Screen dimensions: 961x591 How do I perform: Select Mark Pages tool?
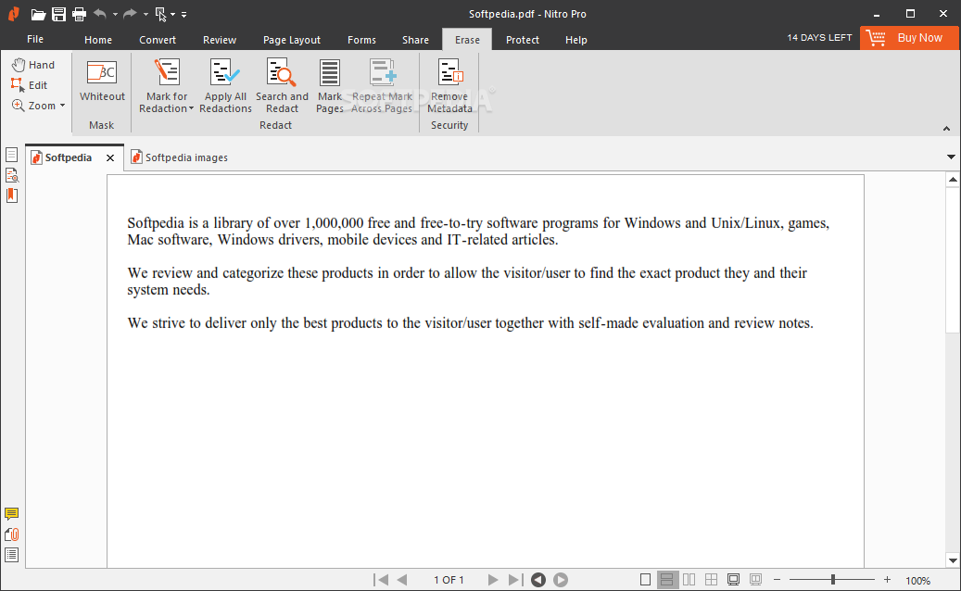pos(330,86)
